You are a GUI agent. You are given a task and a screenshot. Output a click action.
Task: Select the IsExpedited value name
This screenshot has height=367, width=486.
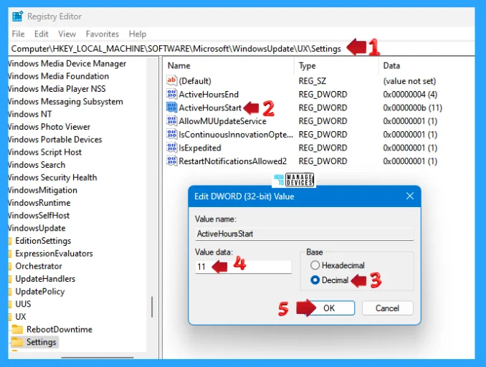(200, 148)
